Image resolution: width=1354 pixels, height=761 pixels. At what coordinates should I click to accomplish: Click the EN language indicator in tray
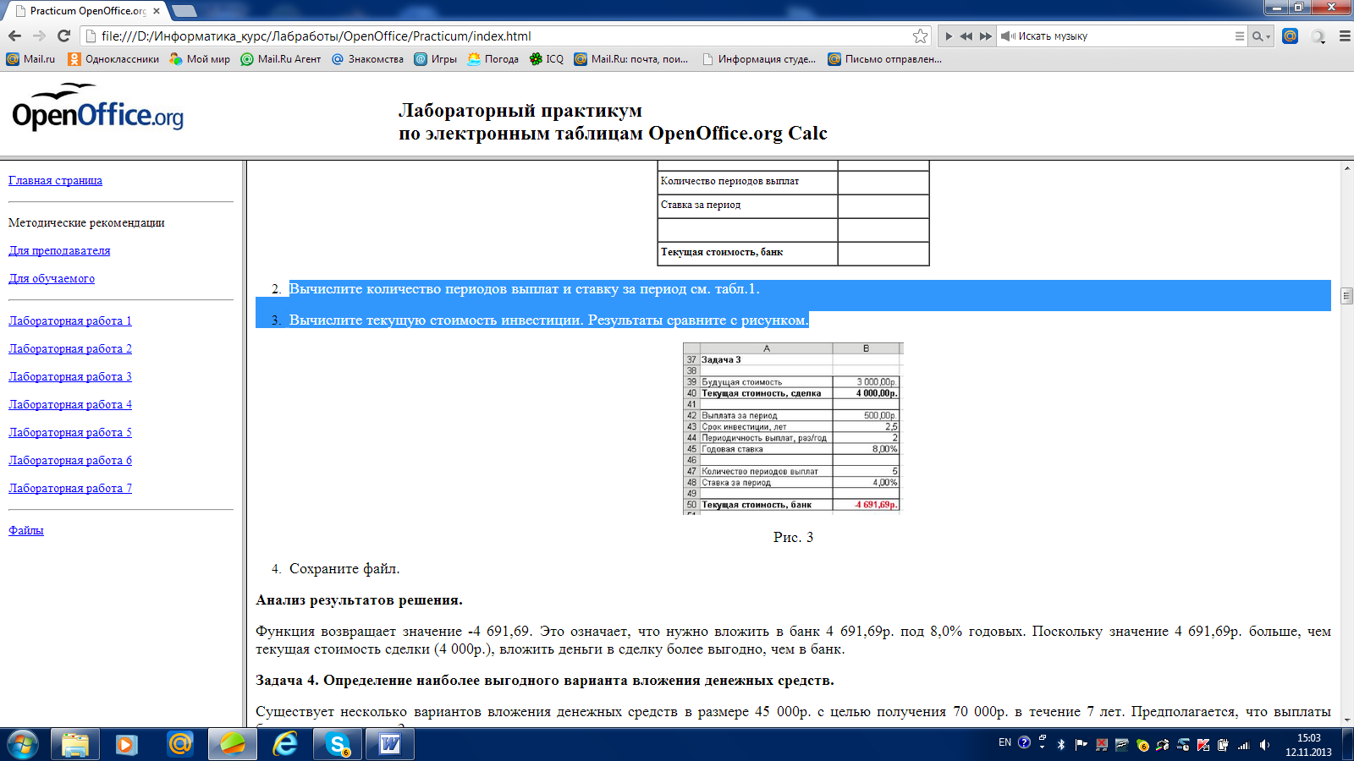(x=1004, y=742)
